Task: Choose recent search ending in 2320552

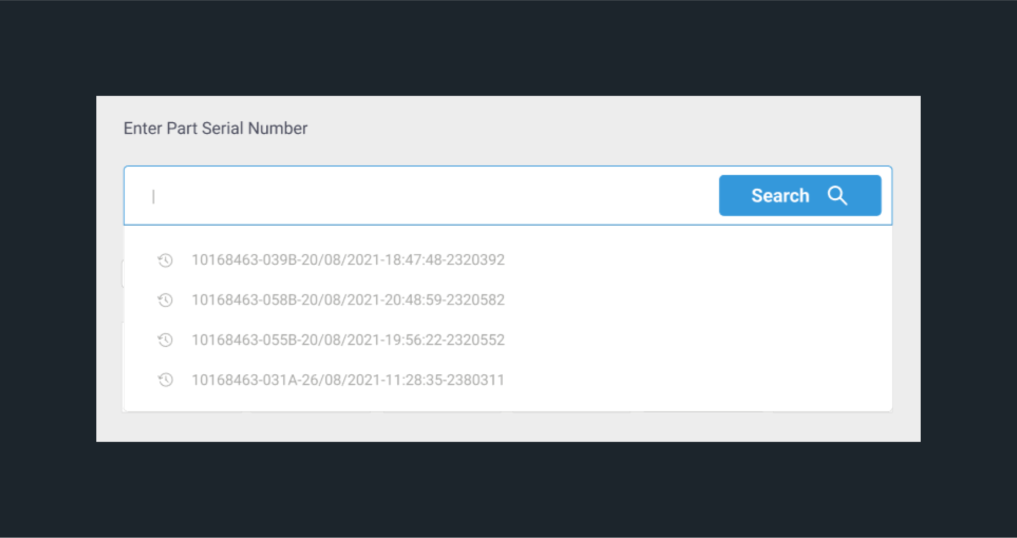Action: pyautogui.click(x=508, y=340)
